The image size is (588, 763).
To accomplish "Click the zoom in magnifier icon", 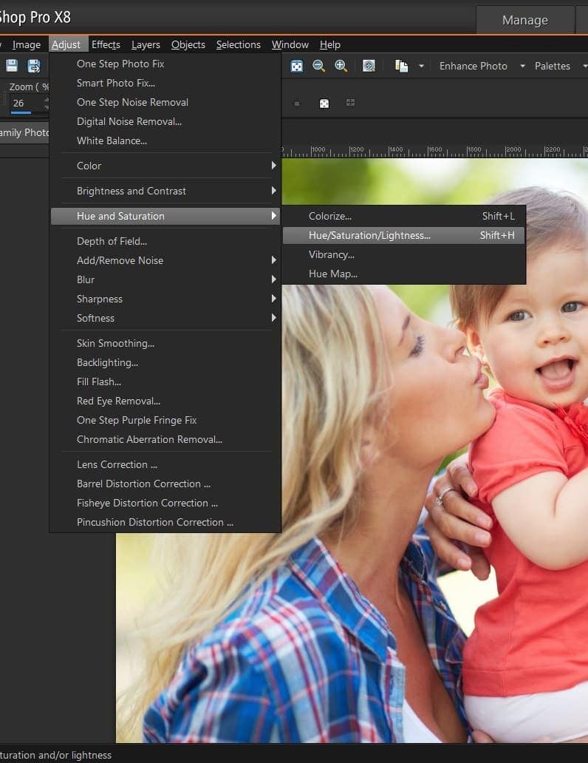I will (x=341, y=66).
